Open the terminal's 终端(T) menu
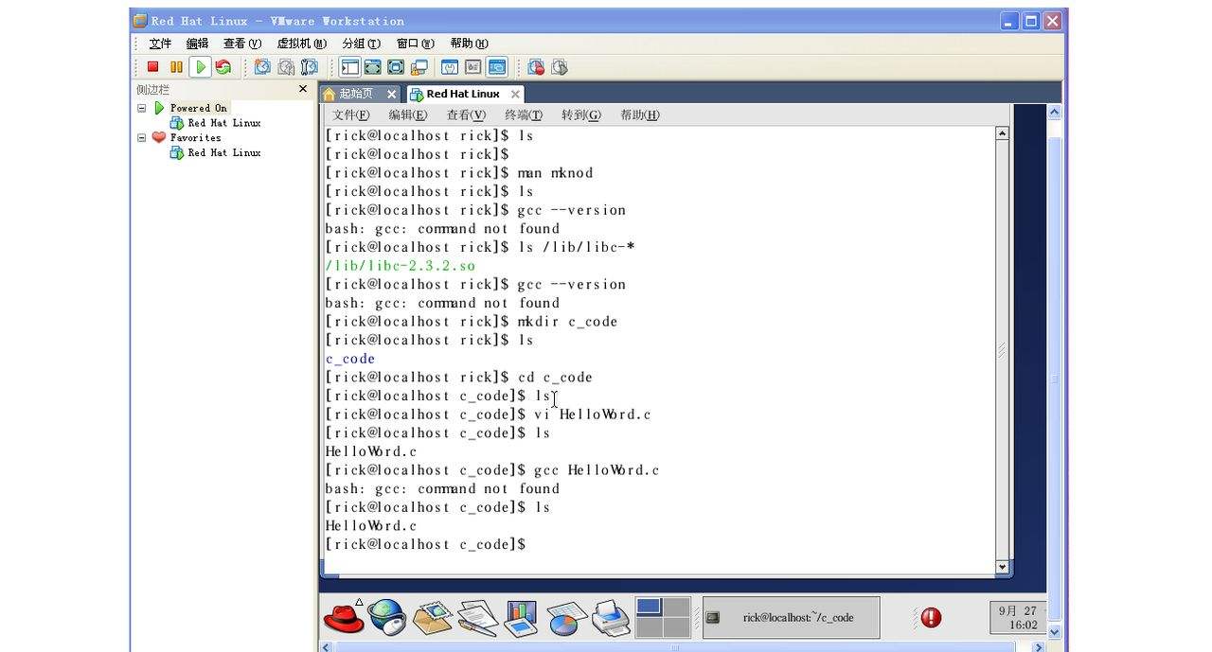Viewport: 1212px width, 652px height. pyautogui.click(x=523, y=115)
